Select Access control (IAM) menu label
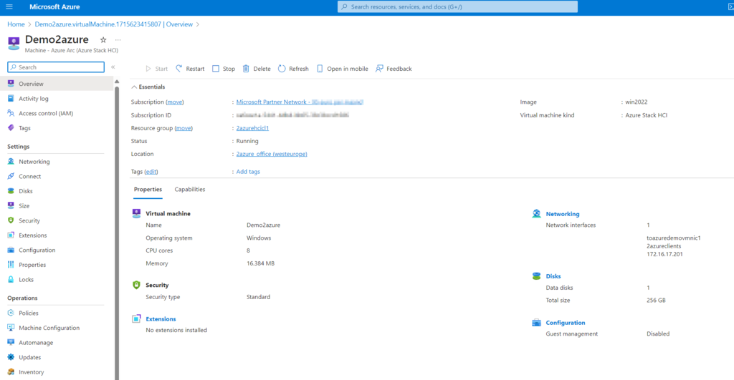Image resolution: width=734 pixels, height=380 pixels. pyautogui.click(x=46, y=113)
